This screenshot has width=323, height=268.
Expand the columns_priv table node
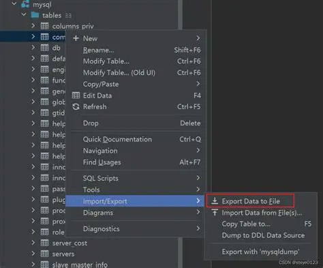click(33, 25)
